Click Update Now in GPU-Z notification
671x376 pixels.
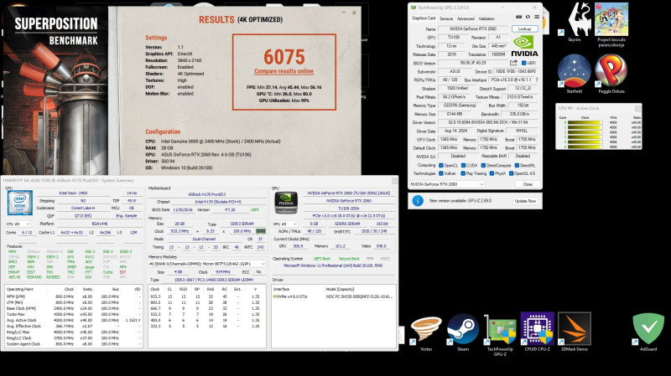pos(525,201)
